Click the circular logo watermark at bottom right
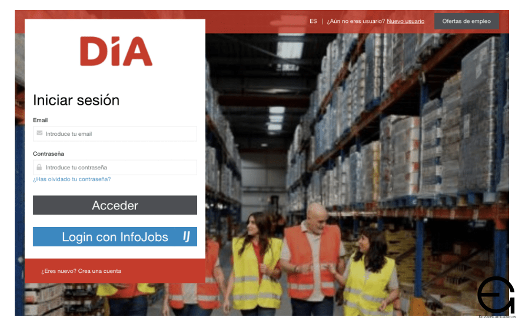 (x=496, y=295)
